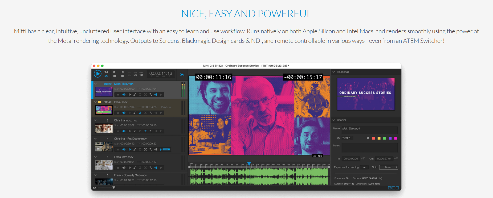Screen dimensions: 493x198
Task: Open the Goto dropdown set to None
Action: [389, 167]
